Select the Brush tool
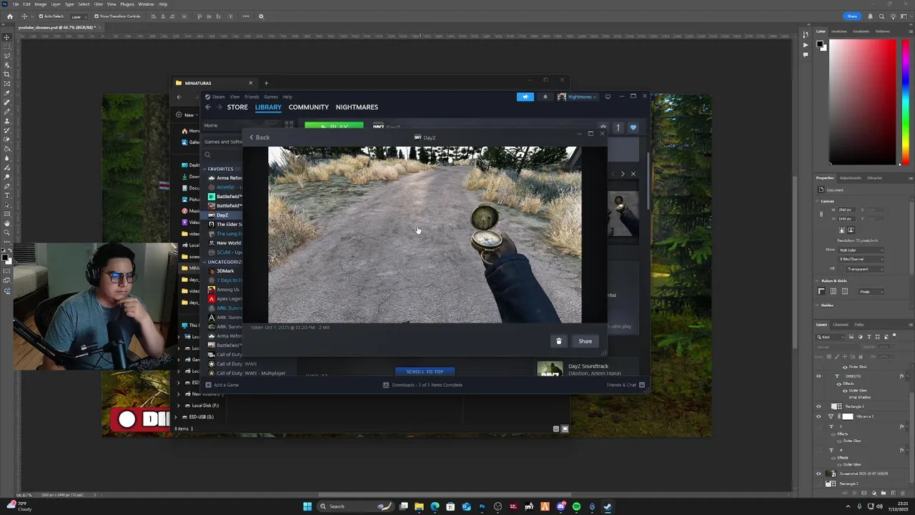The height and width of the screenshot is (515, 915). [7, 112]
